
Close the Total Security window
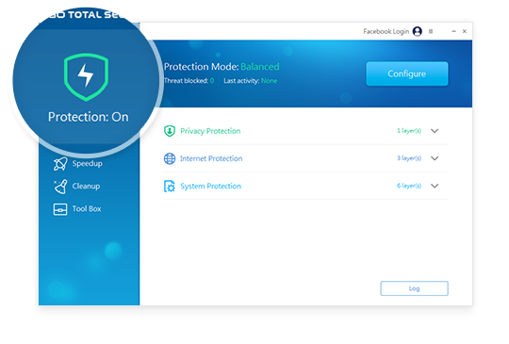[465, 31]
